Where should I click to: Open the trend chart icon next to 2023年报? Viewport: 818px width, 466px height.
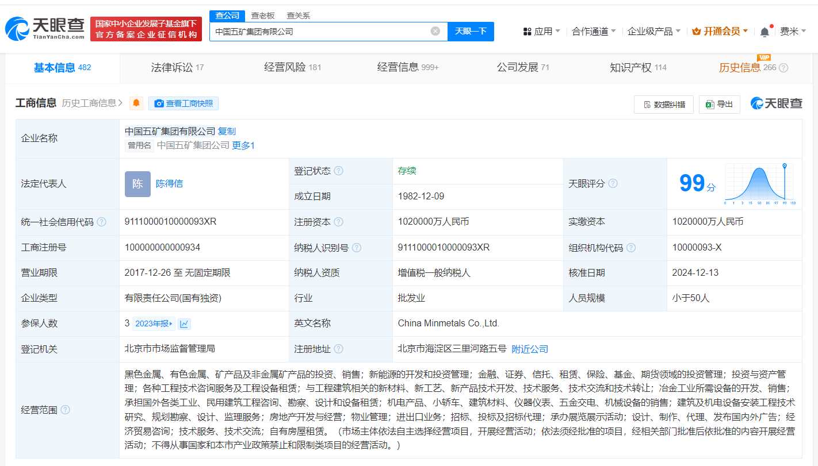(184, 323)
